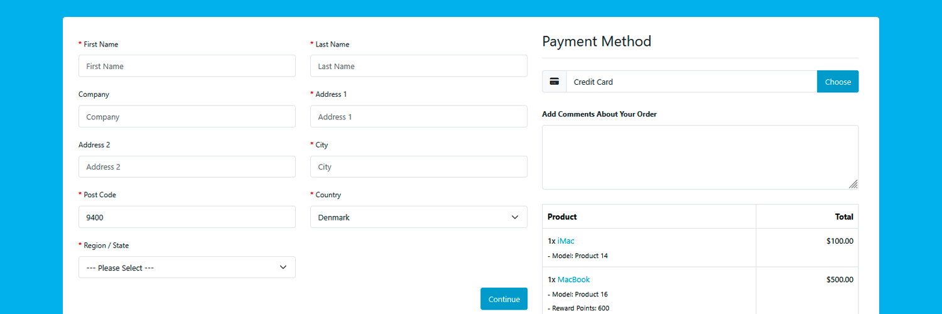Open the MacBook product link
942x314 pixels.
pyautogui.click(x=573, y=279)
